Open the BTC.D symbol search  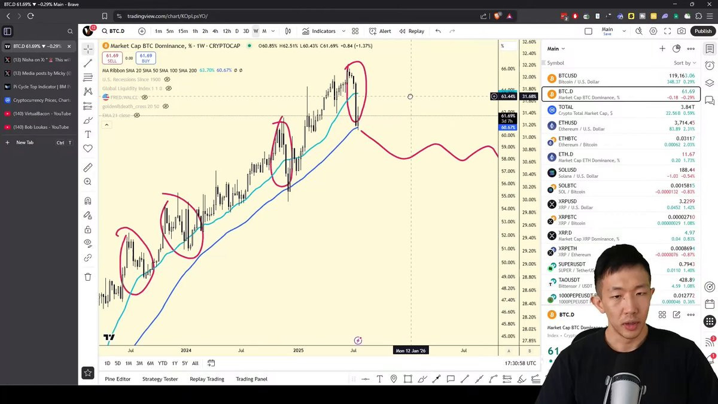tap(114, 31)
